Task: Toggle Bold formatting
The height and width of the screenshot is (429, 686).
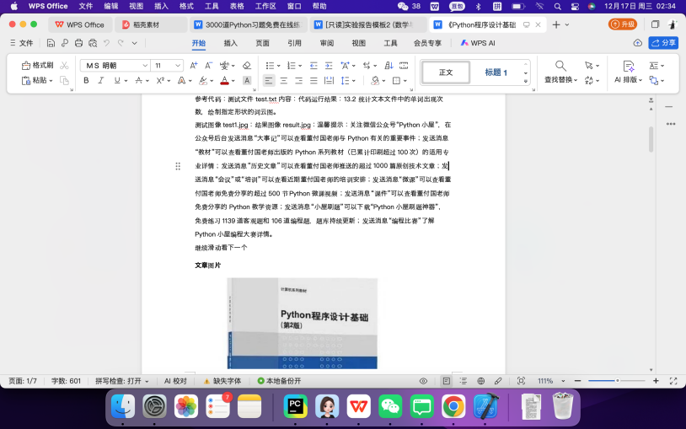Action: [x=86, y=81]
